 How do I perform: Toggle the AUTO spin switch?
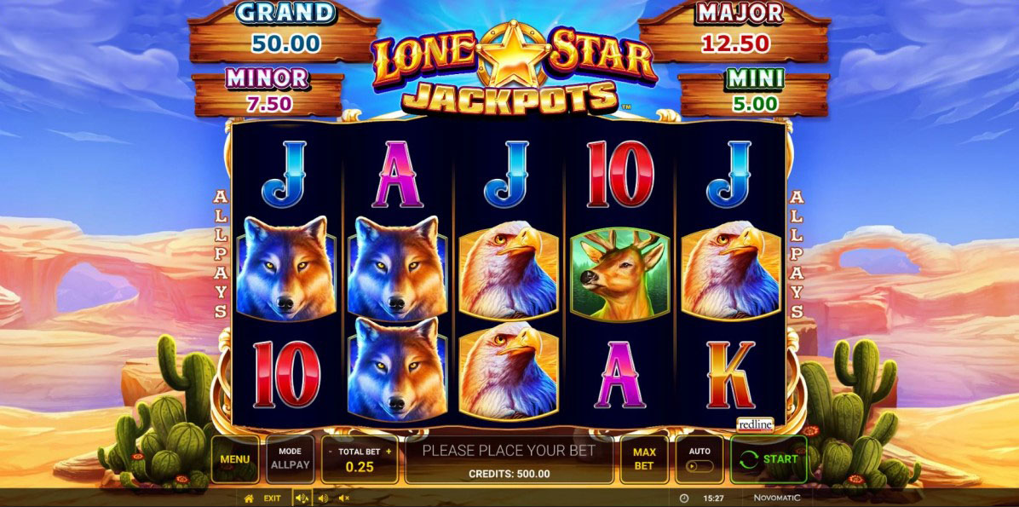coord(699,466)
